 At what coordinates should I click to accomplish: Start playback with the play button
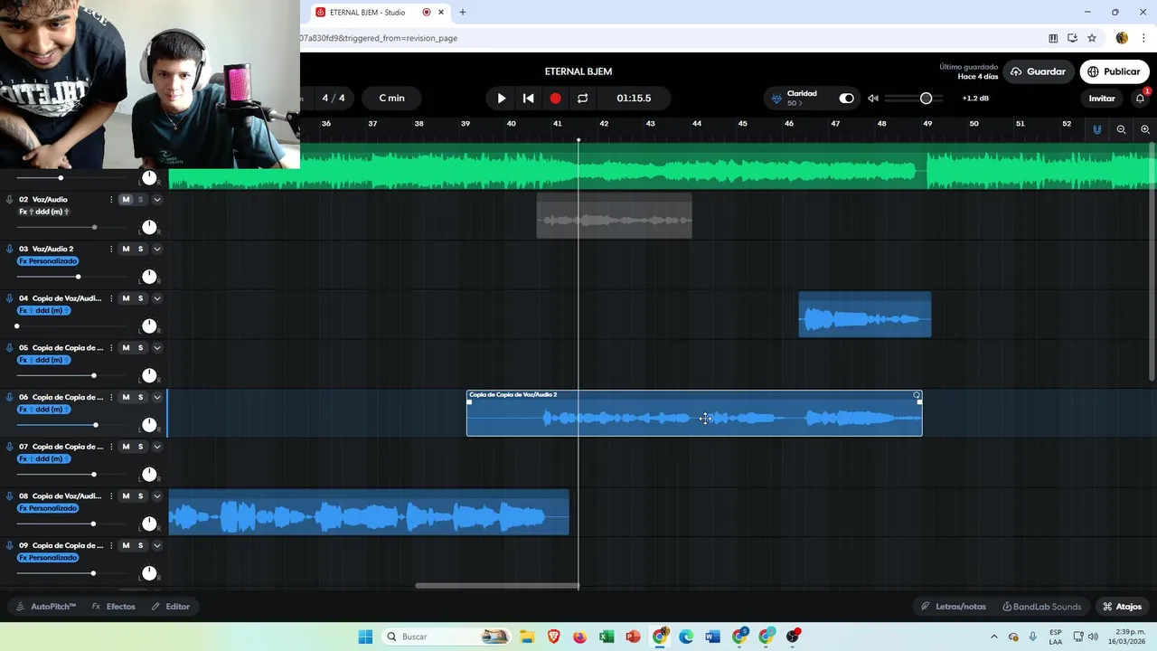click(x=502, y=98)
